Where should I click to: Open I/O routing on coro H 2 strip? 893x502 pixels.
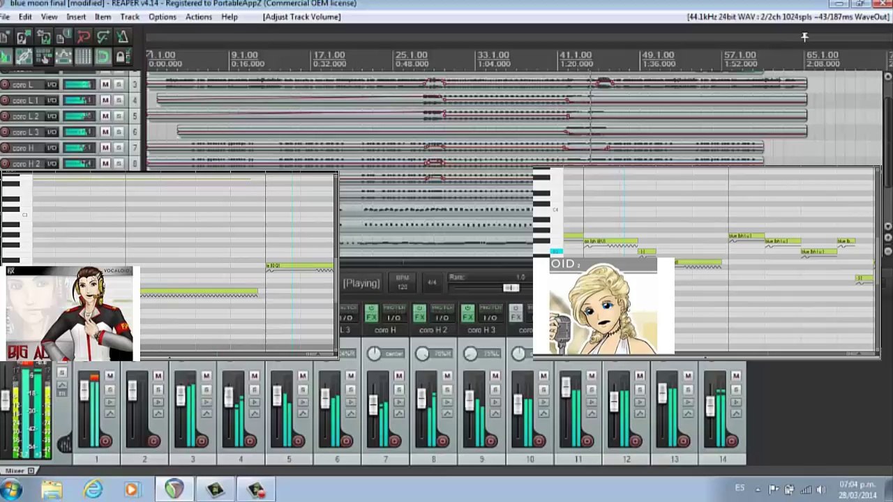[442, 317]
